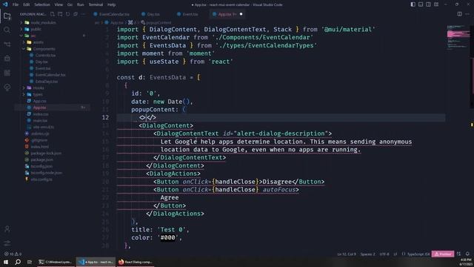Open the Extensions view
Viewport: 474px width, 267px height.
coord(7,73)
